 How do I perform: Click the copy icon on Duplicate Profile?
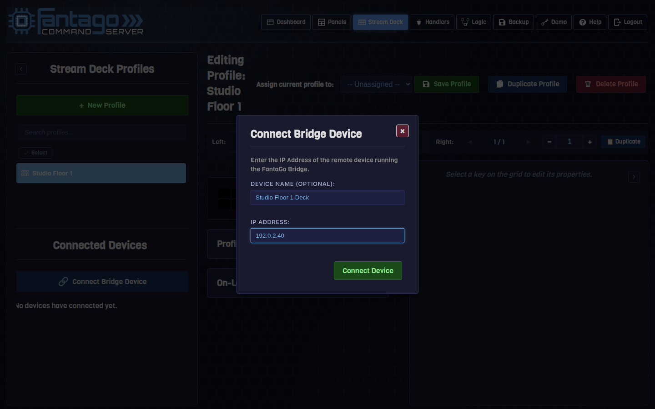499,84
